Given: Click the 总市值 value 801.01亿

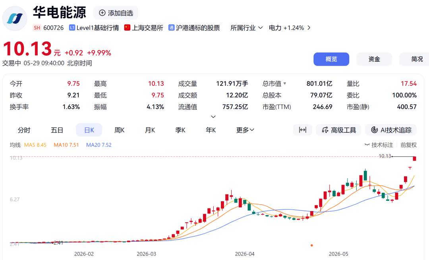Looking at the screenshot, I should 319,83.
